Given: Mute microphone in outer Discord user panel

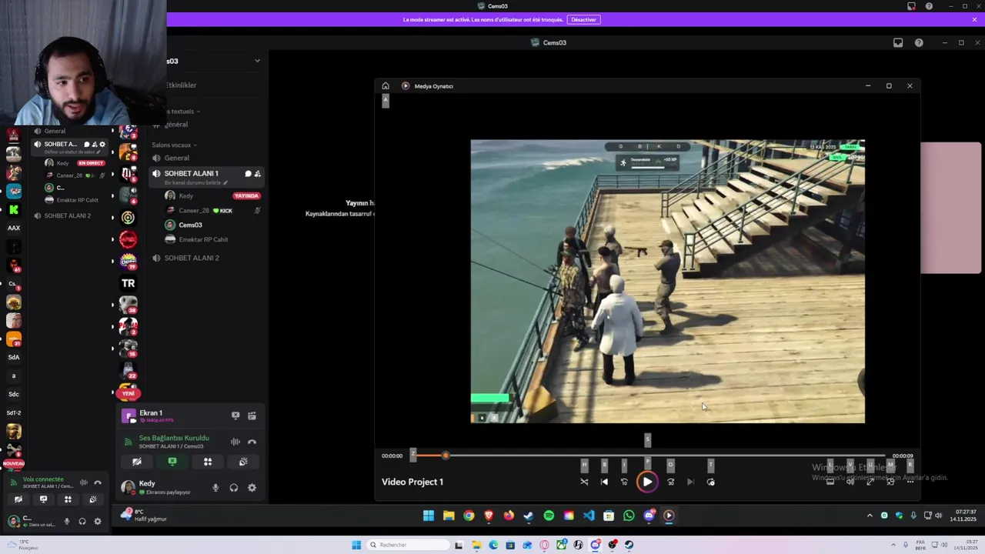Looking at the screenshot, I should click(x=67, y=522).
